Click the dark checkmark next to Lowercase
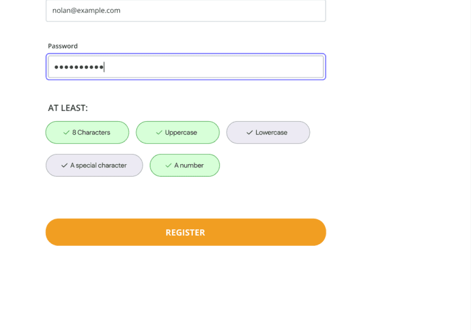The width and height of the screenshot is (471, 332). [x=250, y=132]
